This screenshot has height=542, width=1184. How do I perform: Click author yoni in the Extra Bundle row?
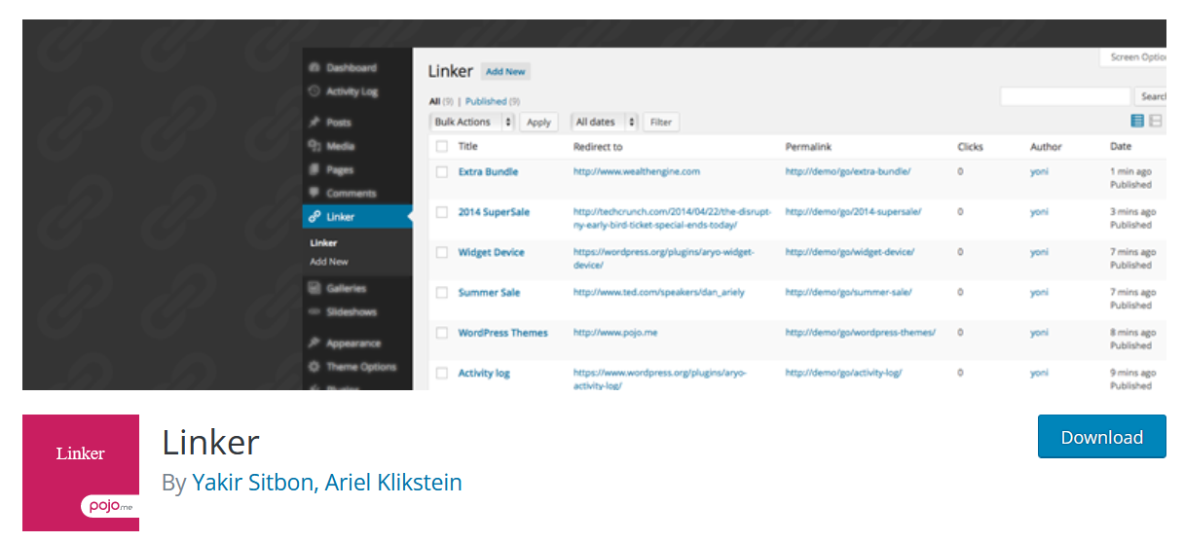(1040, 172)
